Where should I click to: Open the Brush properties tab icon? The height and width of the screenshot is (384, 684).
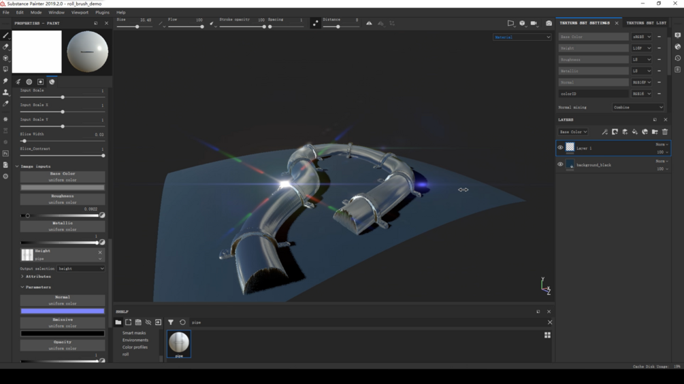pyautogui.click(x=18, y=82)
